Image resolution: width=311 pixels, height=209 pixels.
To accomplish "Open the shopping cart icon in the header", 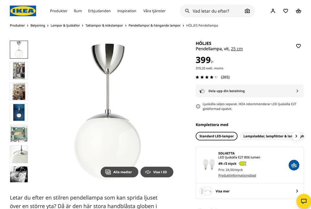I will 298,11.
